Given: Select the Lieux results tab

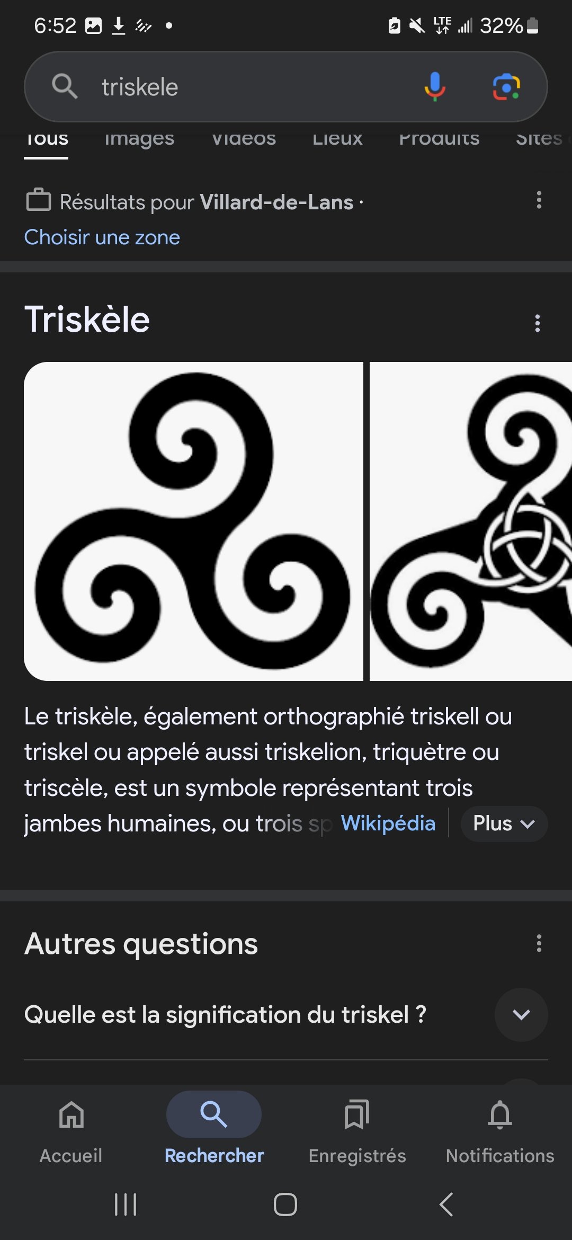Looking at the screenshot, I should (x=337, y=139).
